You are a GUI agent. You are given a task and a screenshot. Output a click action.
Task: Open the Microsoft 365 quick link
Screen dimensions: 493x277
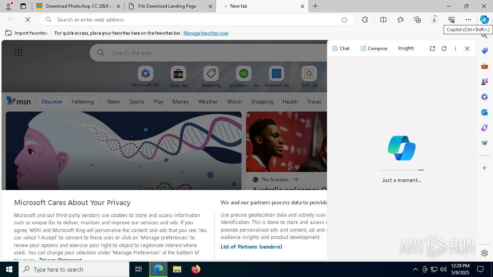pos(145,77)
